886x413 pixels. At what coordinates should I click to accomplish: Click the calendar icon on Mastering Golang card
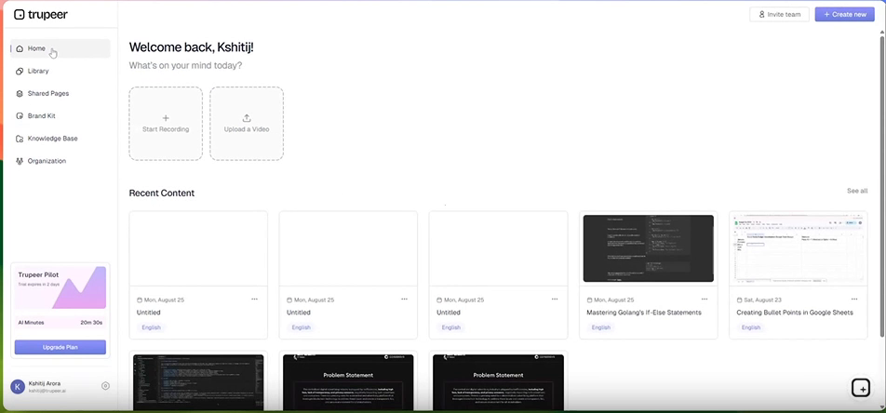pos(590,300)
